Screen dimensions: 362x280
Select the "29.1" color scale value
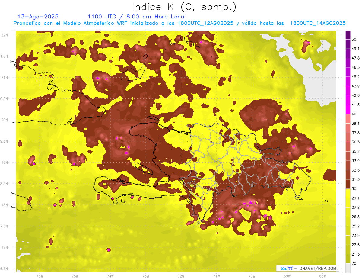pyautogui.click(x=356, y=198)
